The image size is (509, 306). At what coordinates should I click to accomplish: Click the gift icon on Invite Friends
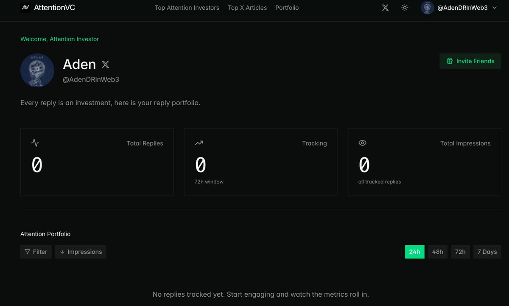pos(450,61)
